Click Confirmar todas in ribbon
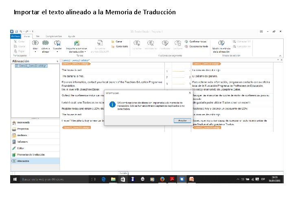293x220 pixels. tap(196, 42)
